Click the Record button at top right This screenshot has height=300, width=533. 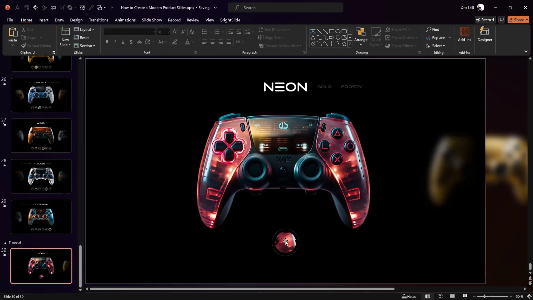coord(485,20)
